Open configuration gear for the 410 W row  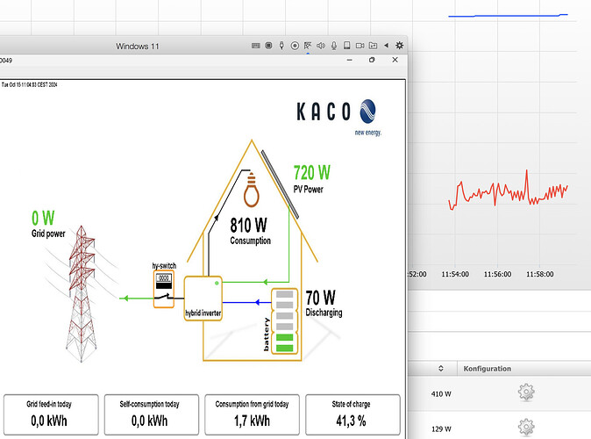(526, 392)
